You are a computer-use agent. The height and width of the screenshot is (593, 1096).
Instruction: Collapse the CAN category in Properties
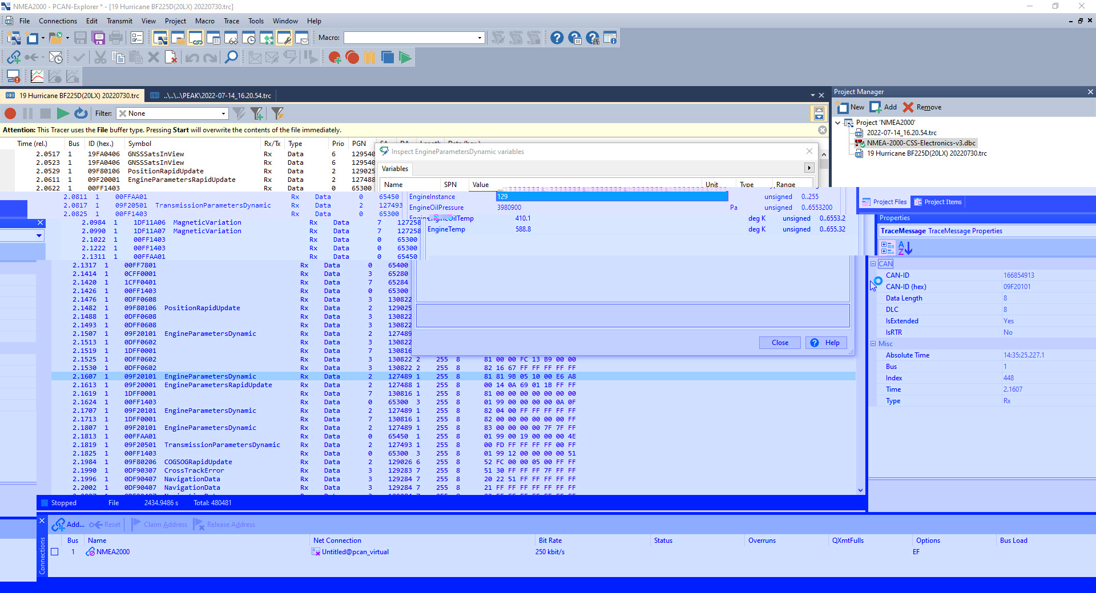coord(873,264)
